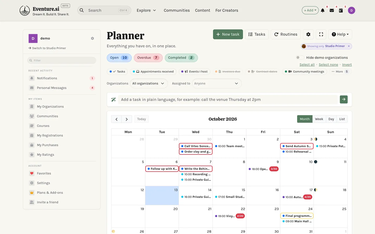Enable the Invoices due filter
The image size is (375, 234).
(228, 71)
